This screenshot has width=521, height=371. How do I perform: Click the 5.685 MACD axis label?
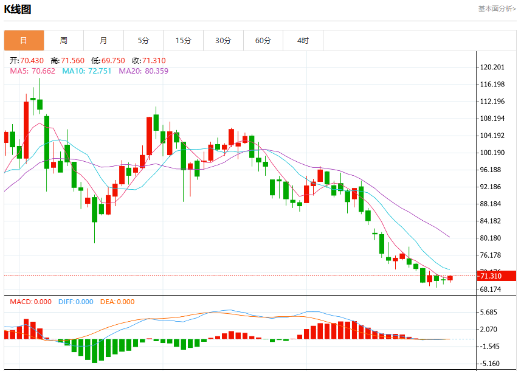point(488,312)
